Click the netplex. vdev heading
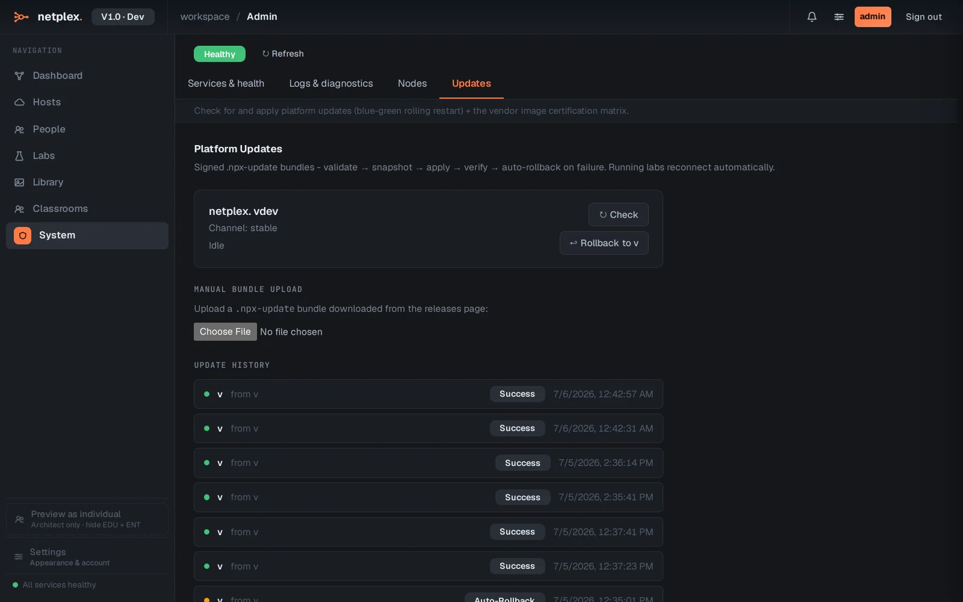This screenshot has height=602, width=963. pyautogui.click(x=243, y=211)
